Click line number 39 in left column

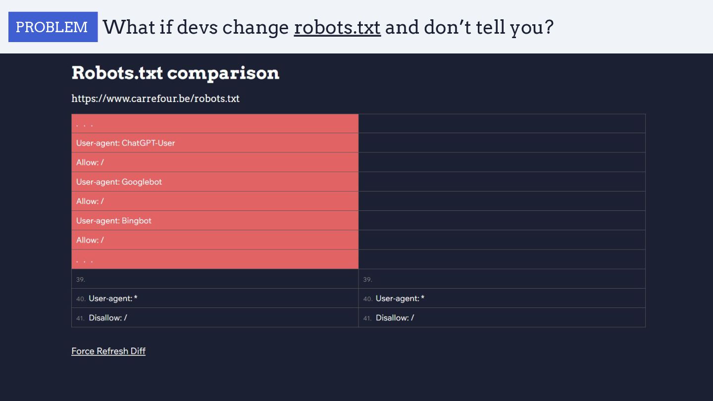(x=81, y=279)
